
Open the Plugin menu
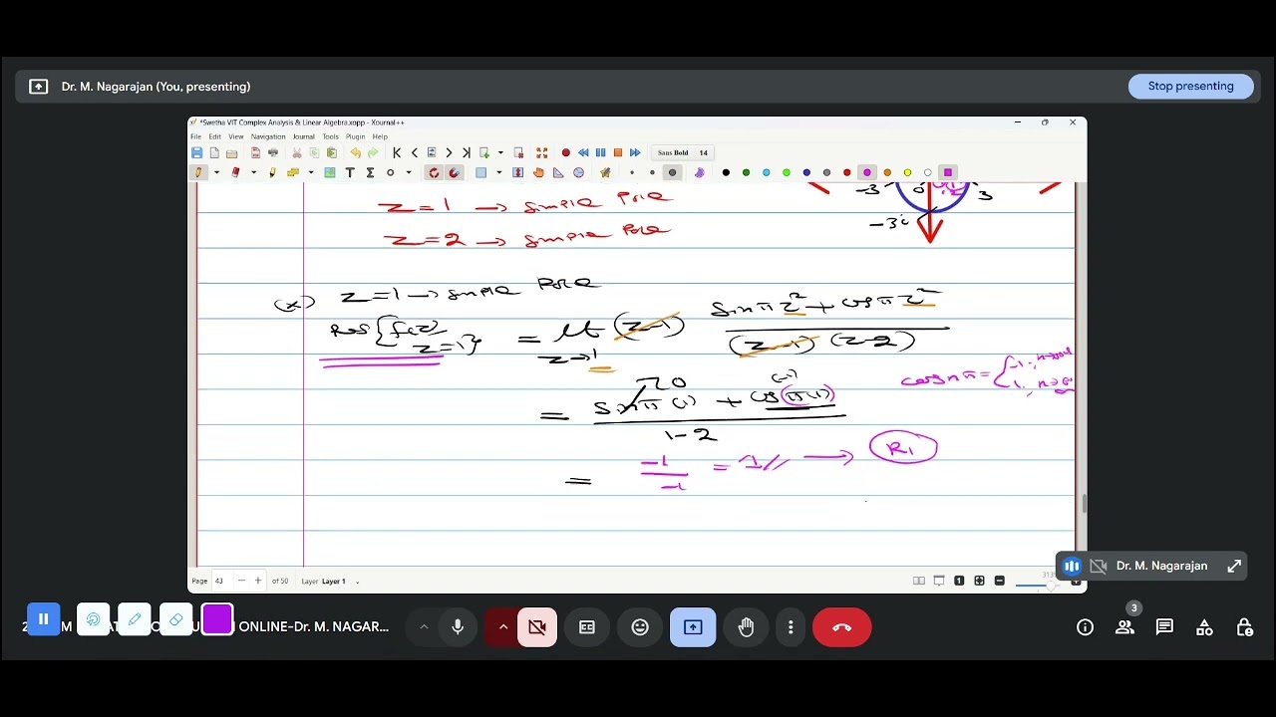click(x=356, y=136)
